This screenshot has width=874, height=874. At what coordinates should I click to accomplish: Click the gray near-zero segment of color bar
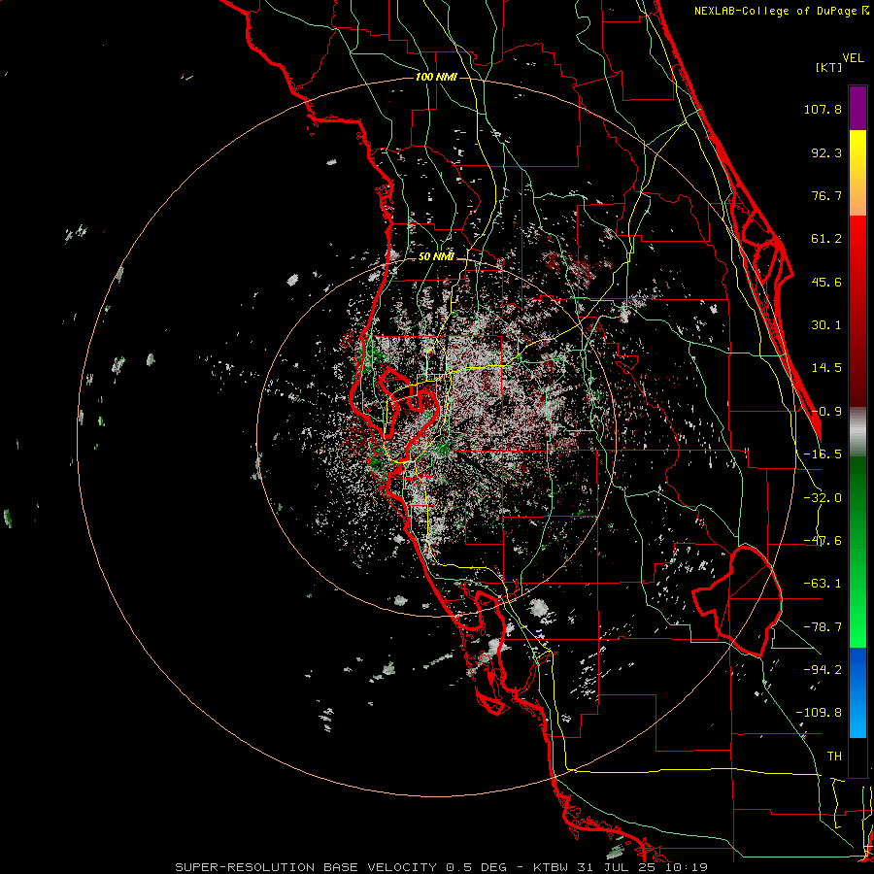pyautogui.click(x=857, y=432)
